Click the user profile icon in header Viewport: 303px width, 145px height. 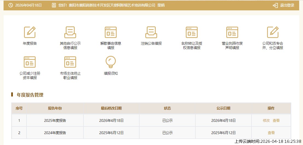click(x=54, y=5)
